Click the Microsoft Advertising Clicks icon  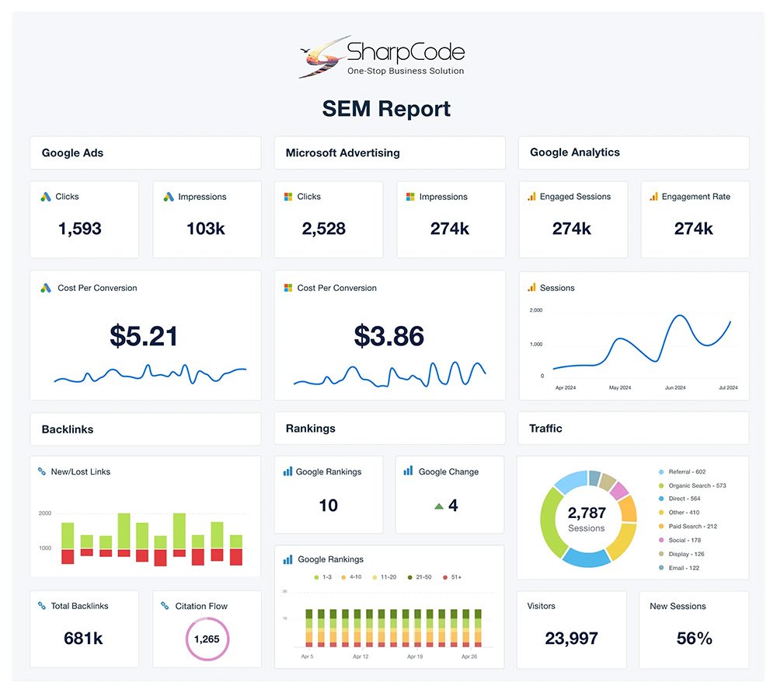[x=288, y=197]
